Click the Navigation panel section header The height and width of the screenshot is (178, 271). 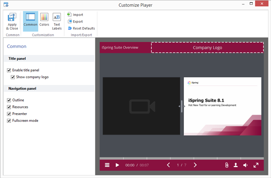point(49,89)
